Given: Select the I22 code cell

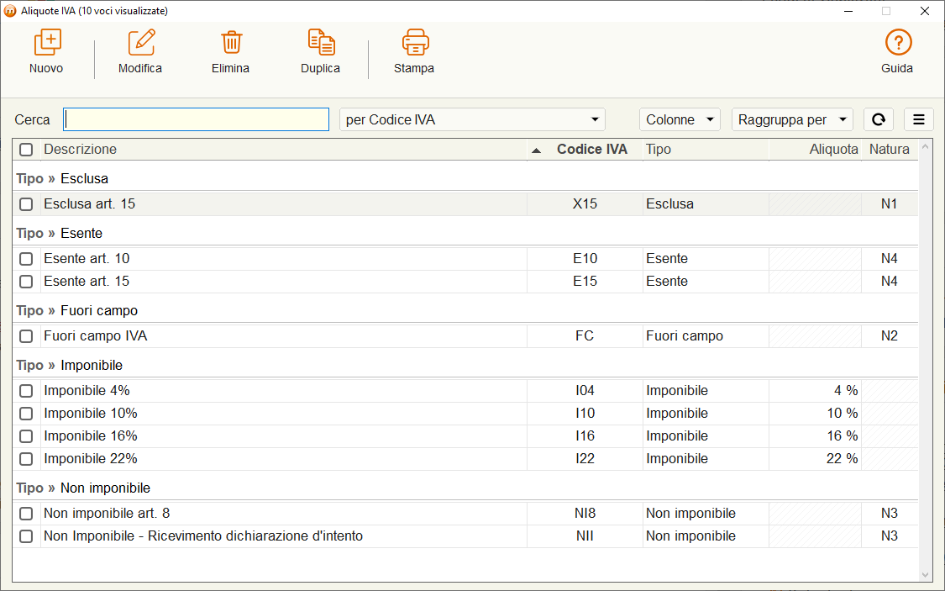Looking at the screenshot, I should (585, 458).
